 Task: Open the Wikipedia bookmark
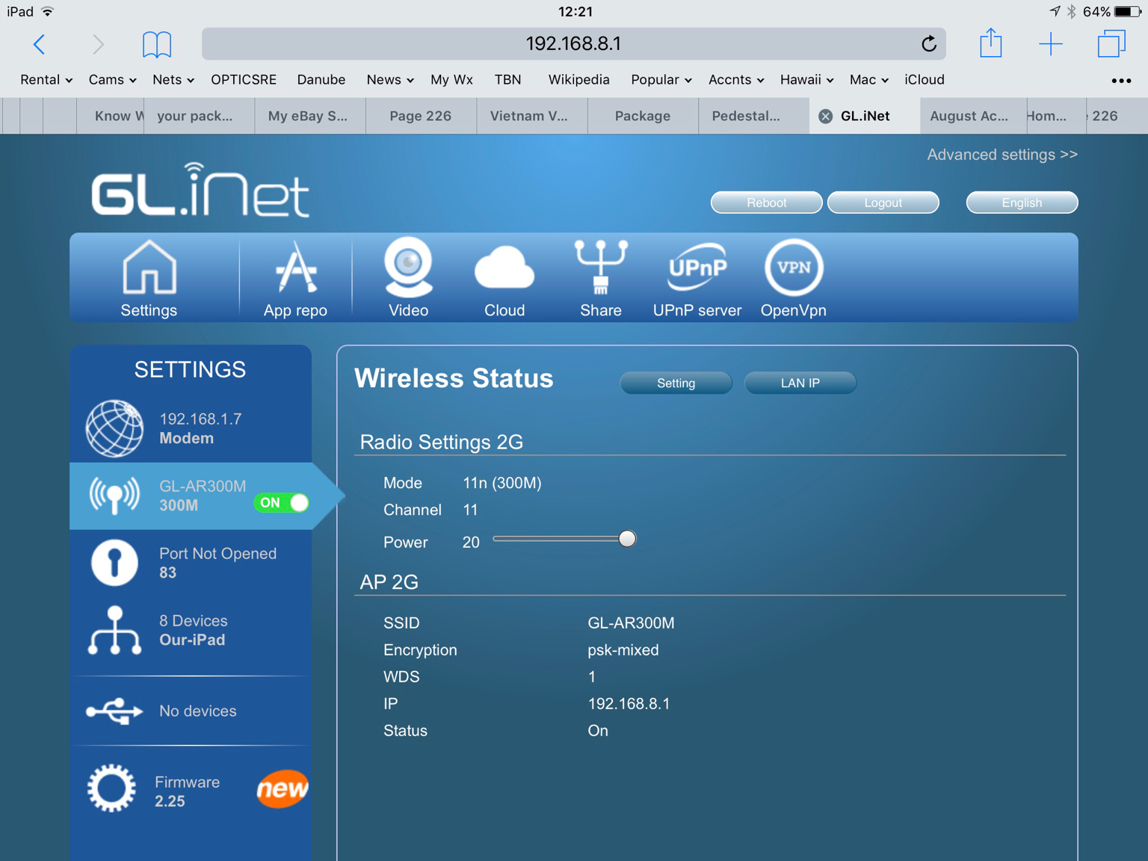point(579,80)
